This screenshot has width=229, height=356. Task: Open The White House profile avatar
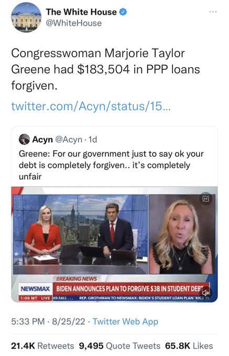26,17
